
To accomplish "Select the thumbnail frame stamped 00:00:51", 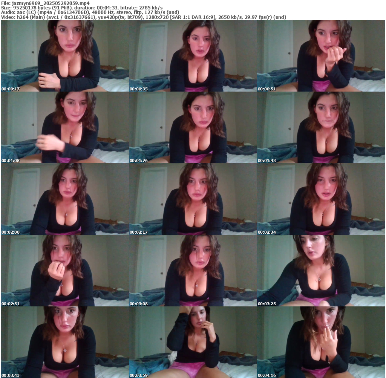I will click(x=321, y=56).
